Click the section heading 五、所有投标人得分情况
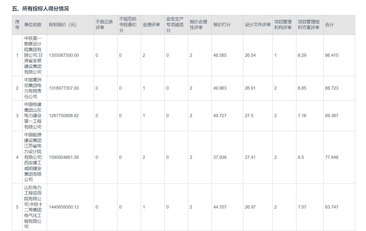Image resolution: width=366 pixels, height=231 pixels. tap(40, 9)
